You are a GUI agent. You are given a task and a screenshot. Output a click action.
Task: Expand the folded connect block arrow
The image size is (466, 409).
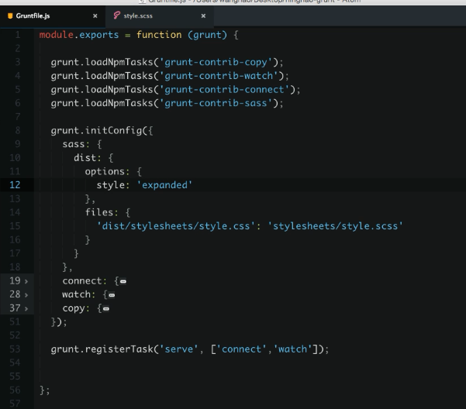[27, 280]
